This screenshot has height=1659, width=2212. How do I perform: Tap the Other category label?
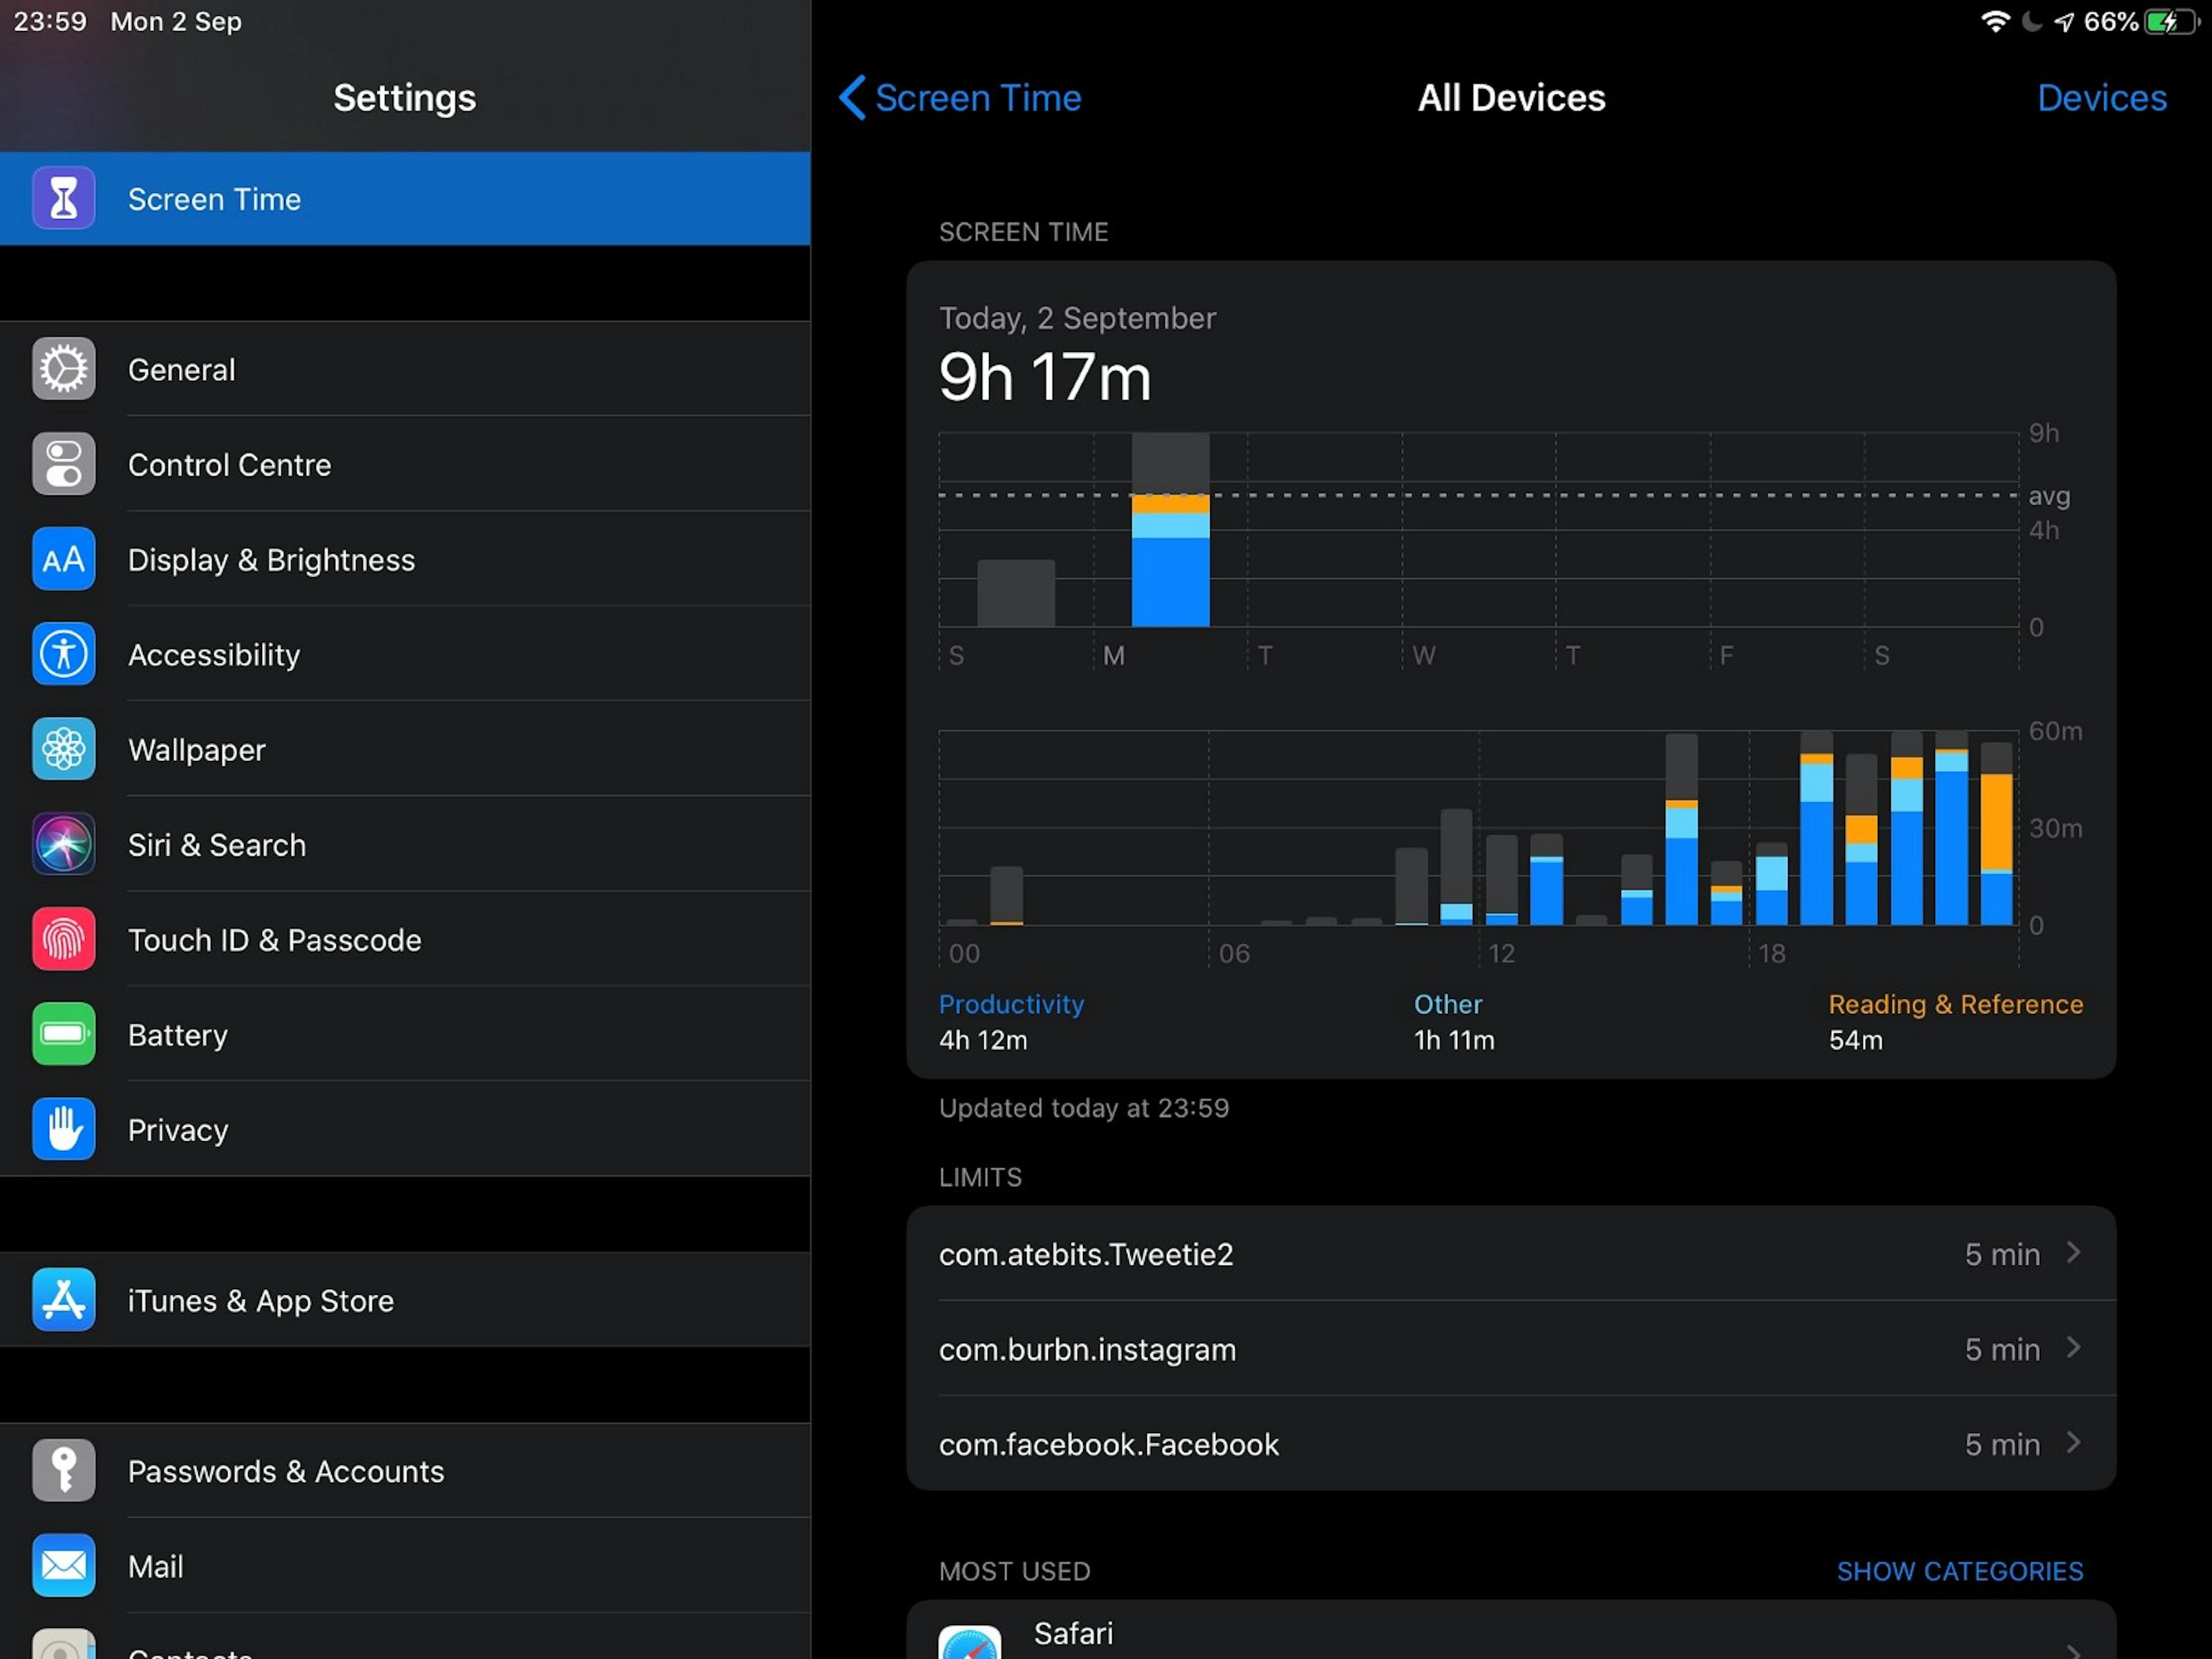pos(1448,1004)
